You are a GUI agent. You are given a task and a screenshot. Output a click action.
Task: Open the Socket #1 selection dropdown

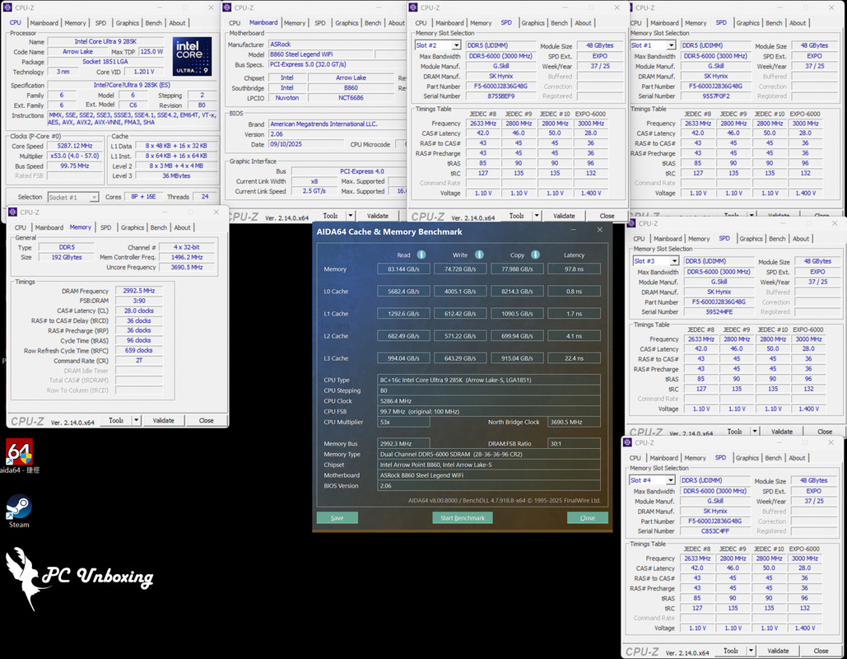click(x=94, y=198)
